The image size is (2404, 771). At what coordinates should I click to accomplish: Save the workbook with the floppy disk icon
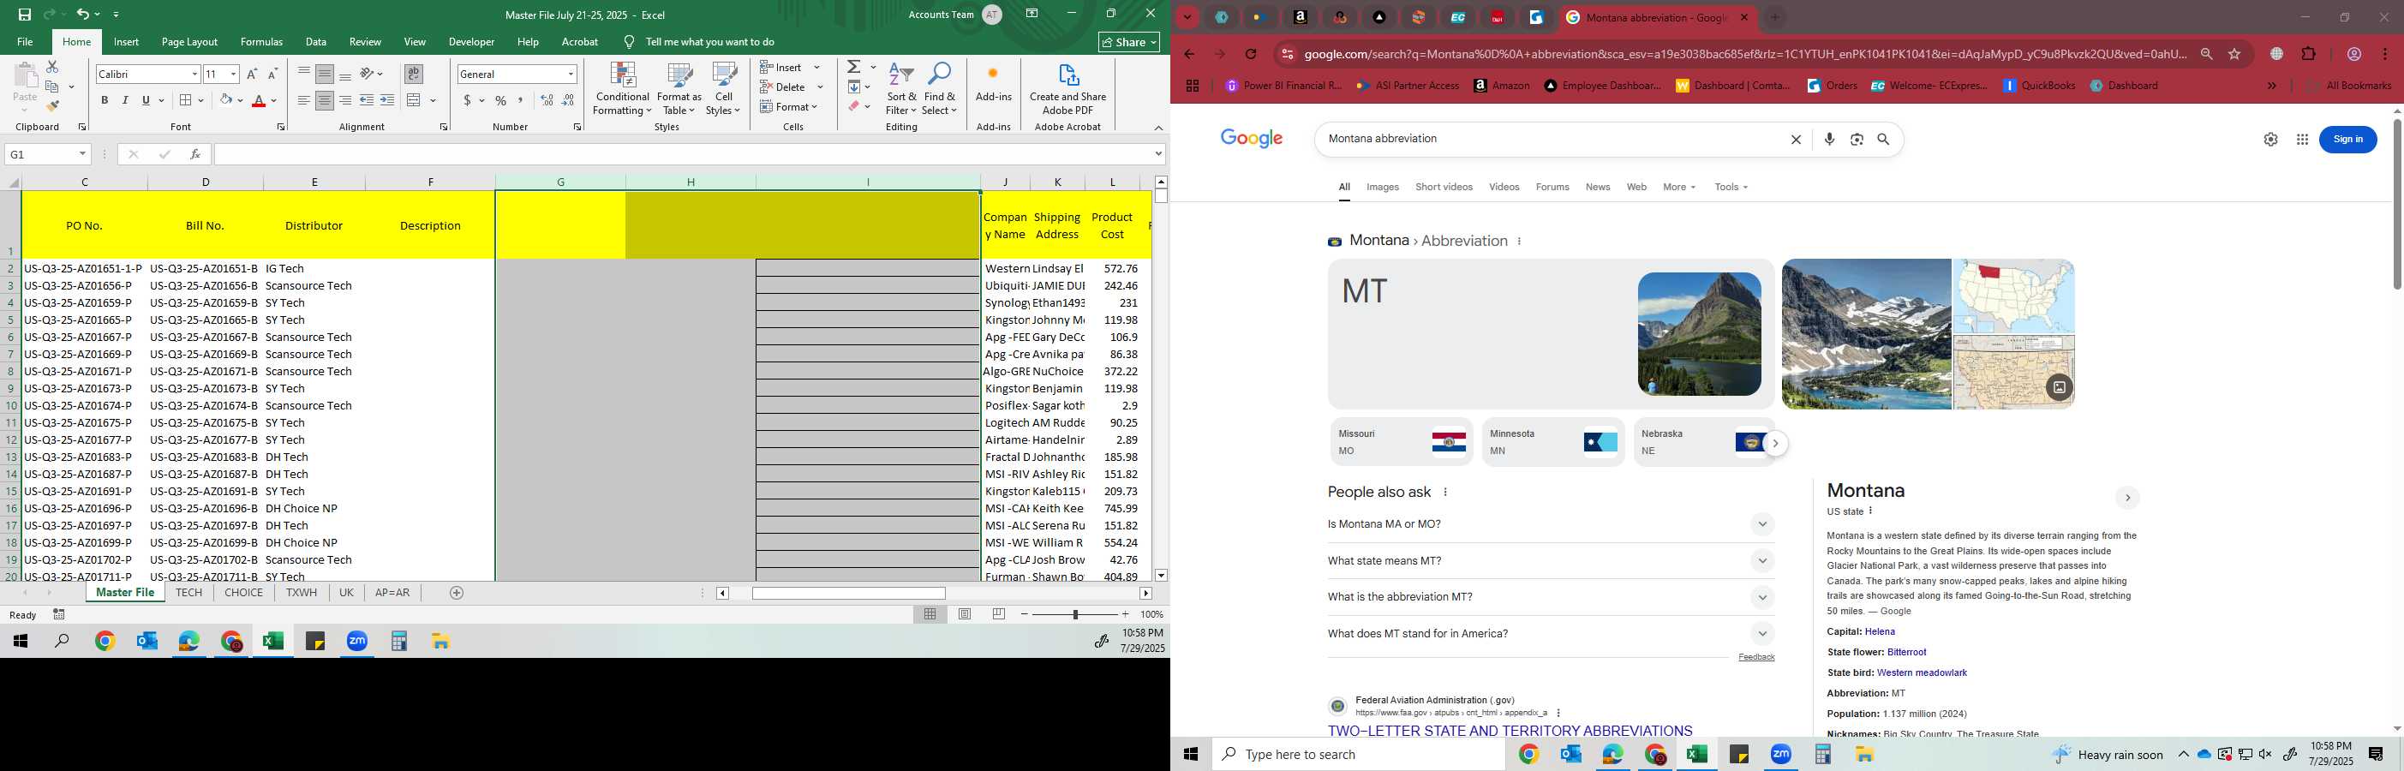click(24, 14)
